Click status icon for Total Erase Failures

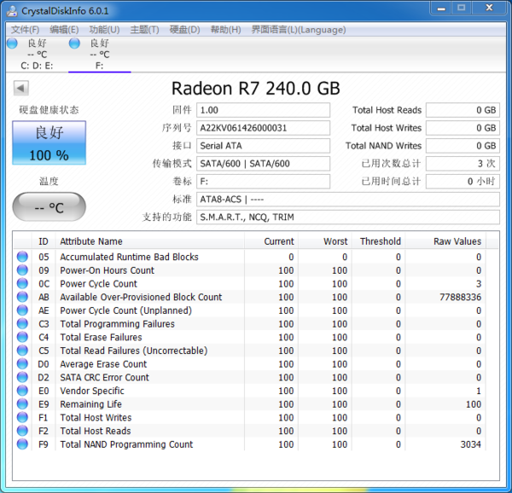coord(22,337)
